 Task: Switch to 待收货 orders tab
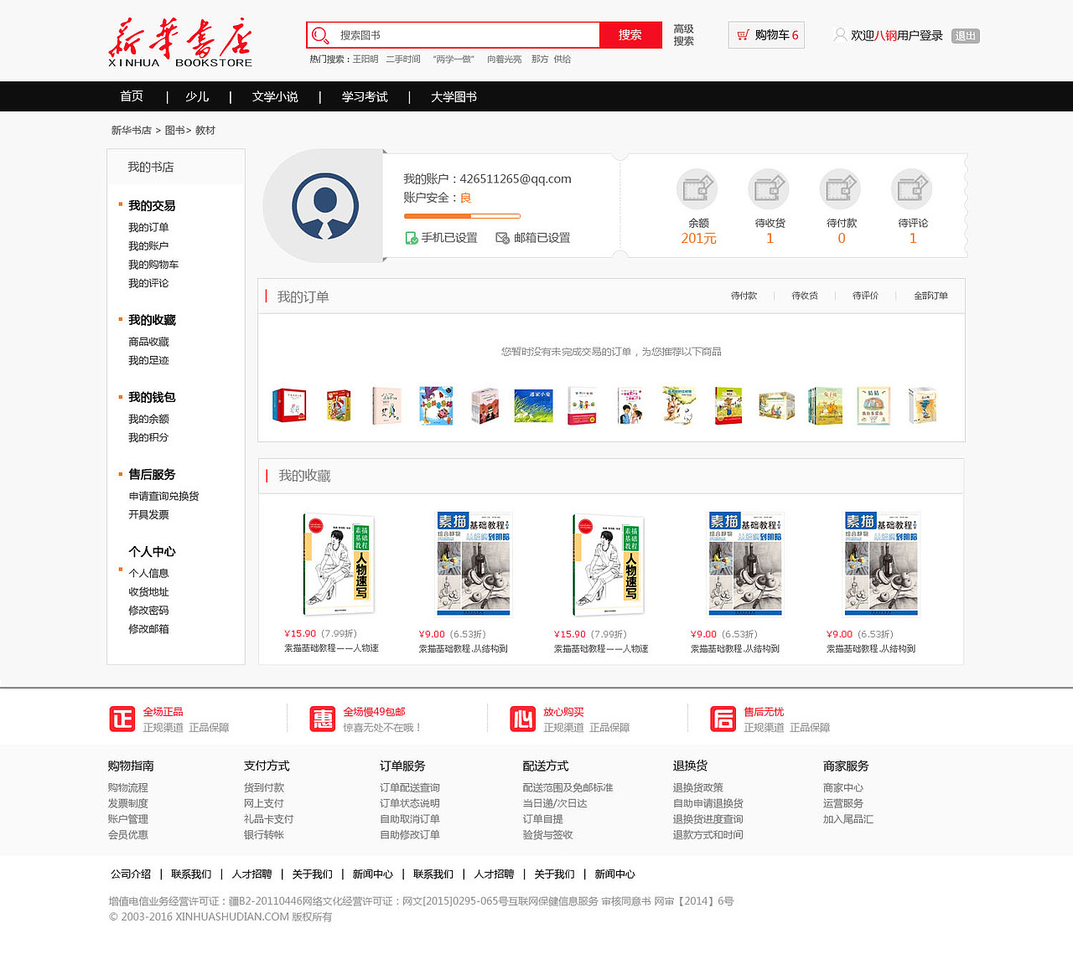805,296
